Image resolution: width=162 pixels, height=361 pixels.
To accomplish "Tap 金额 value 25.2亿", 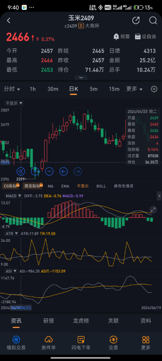I will (148, 60).
